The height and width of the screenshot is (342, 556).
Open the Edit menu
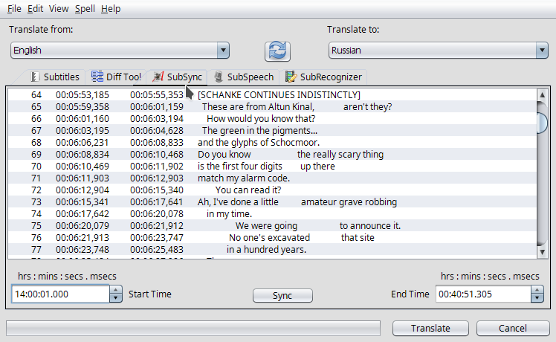[35, 8]
